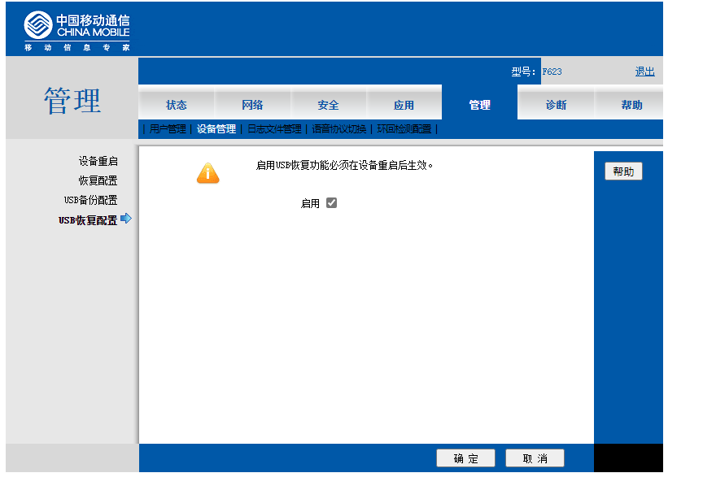
Task: Open the 用户管理 submenu
Action: 168,129
